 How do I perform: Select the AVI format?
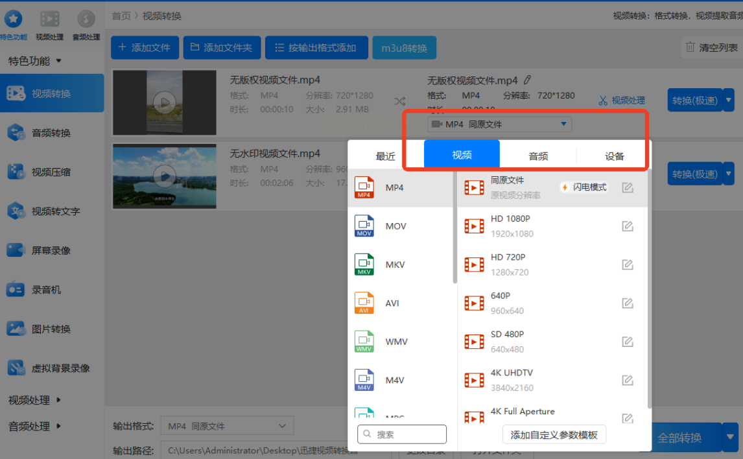click(x=401, y=303)
